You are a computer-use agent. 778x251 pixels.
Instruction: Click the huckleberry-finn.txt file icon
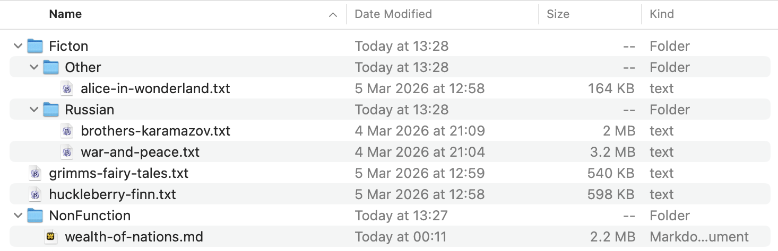(x=36, y=194)
